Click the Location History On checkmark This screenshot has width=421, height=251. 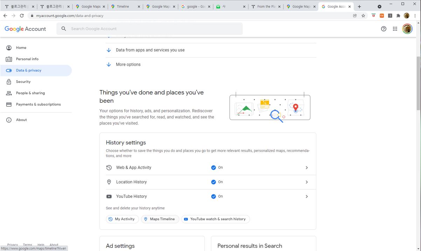tap(213, 182)
